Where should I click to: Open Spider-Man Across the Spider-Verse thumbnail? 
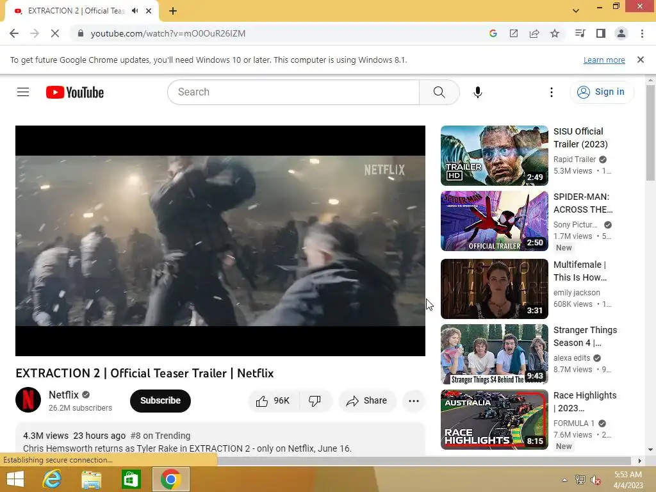pos(494,221)
